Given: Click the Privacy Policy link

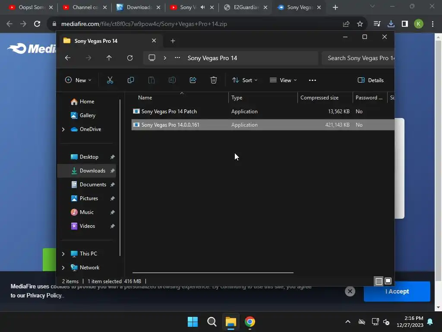Looking at the screenshot, I should [44, 296].
